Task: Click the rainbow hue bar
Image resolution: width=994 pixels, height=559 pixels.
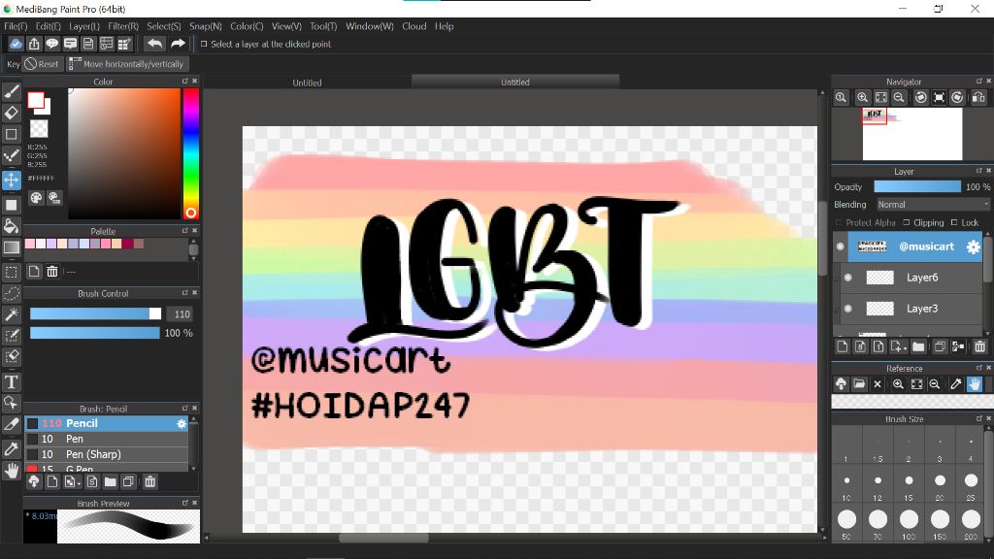Action: [191, 153]
